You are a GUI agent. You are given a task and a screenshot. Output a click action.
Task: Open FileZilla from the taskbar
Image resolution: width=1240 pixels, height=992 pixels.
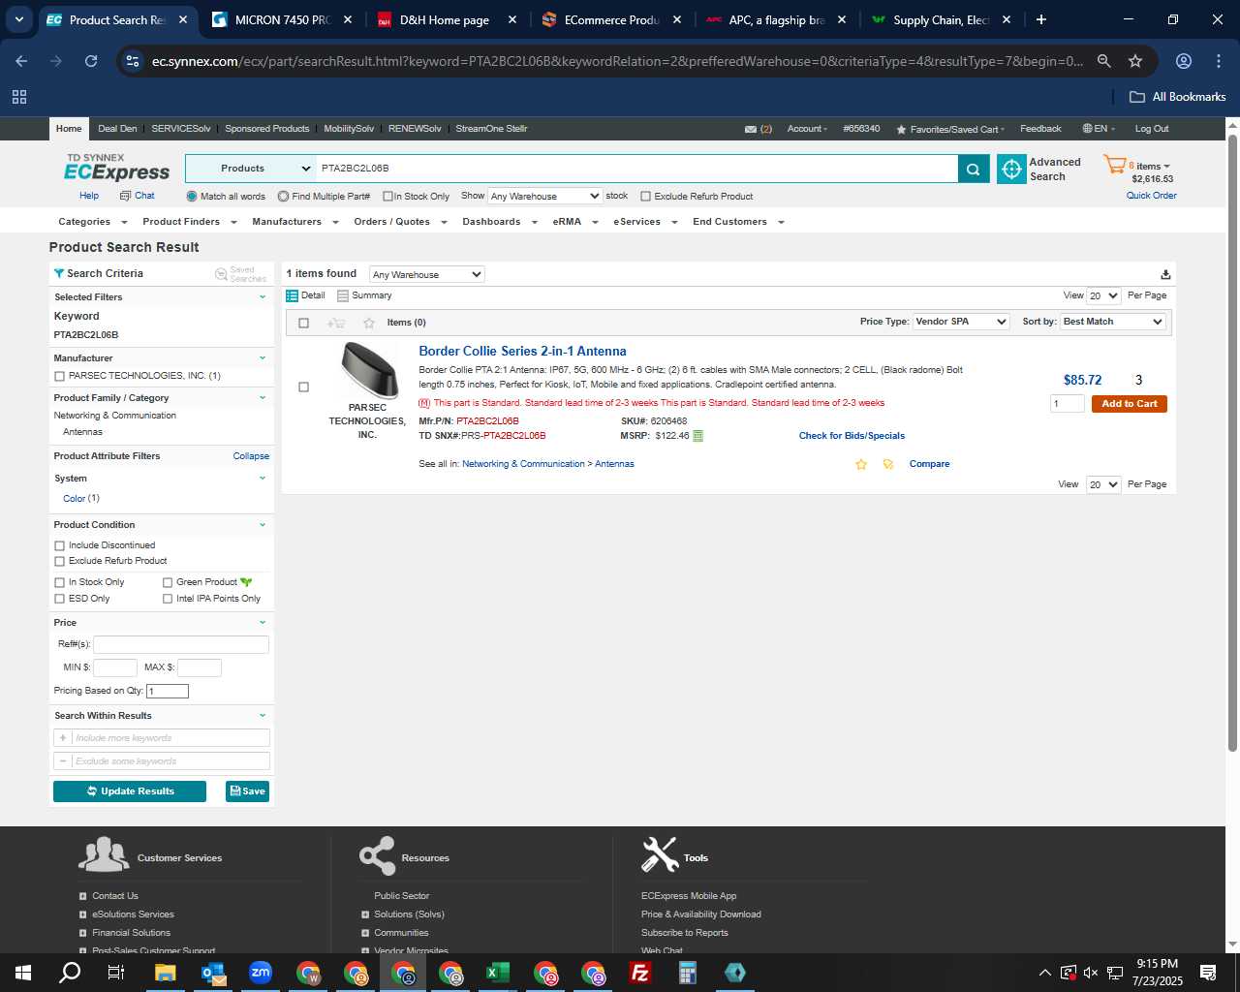coord(639,973)
